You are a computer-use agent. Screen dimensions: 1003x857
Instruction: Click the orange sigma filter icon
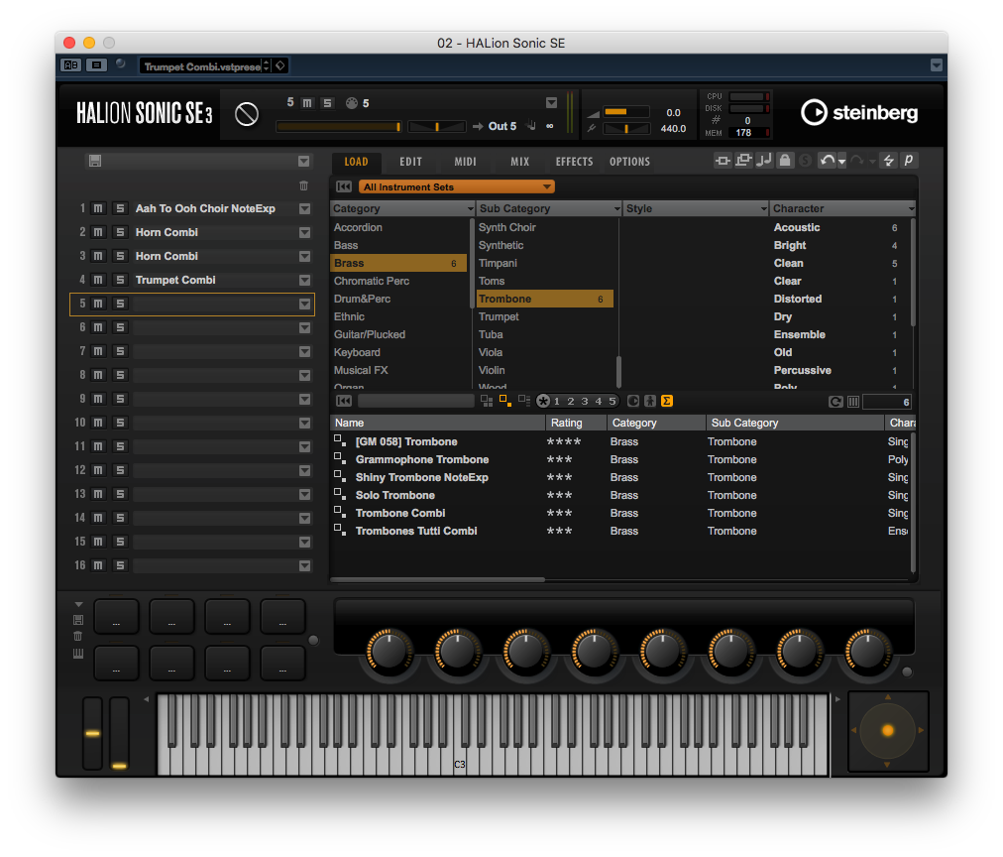[667, 401]
